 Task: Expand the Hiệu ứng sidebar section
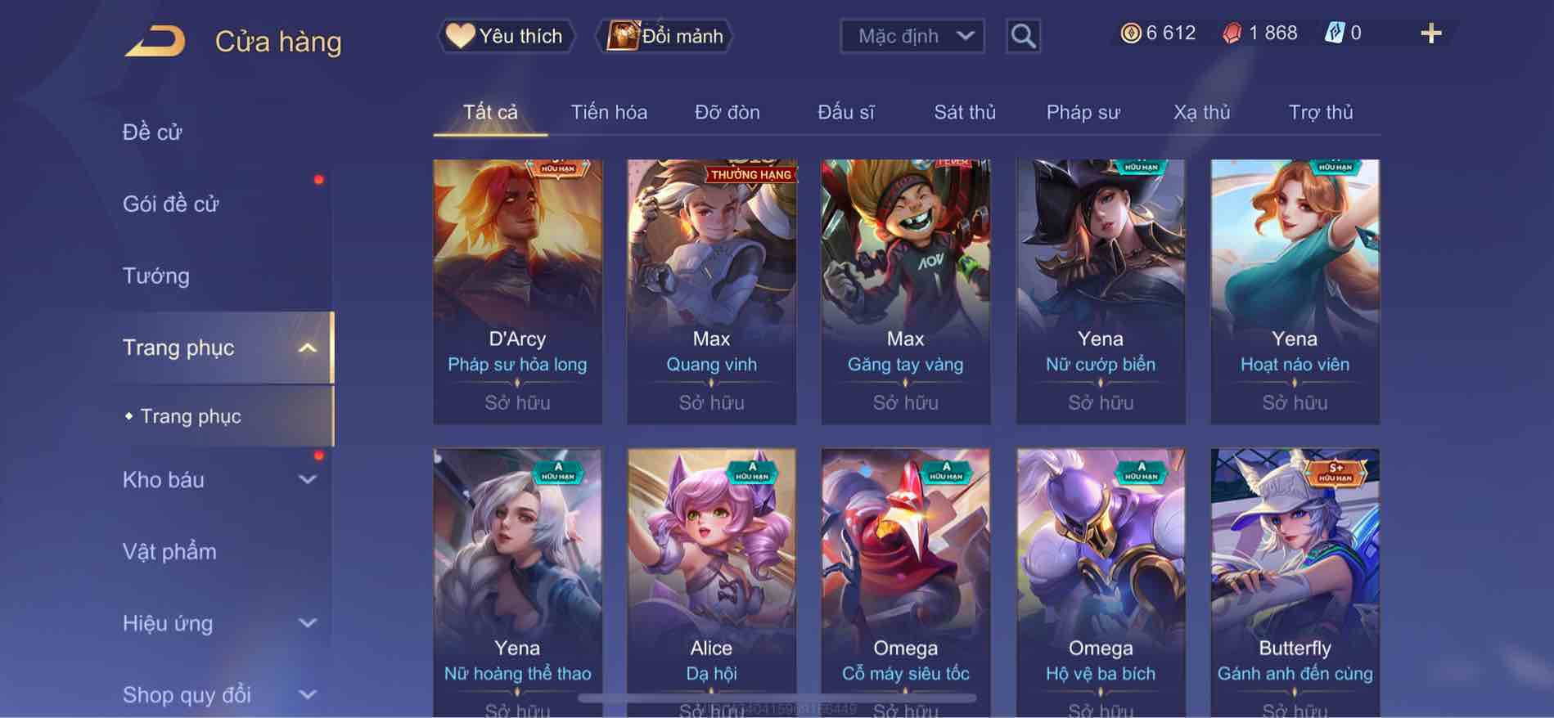(307, 623)
